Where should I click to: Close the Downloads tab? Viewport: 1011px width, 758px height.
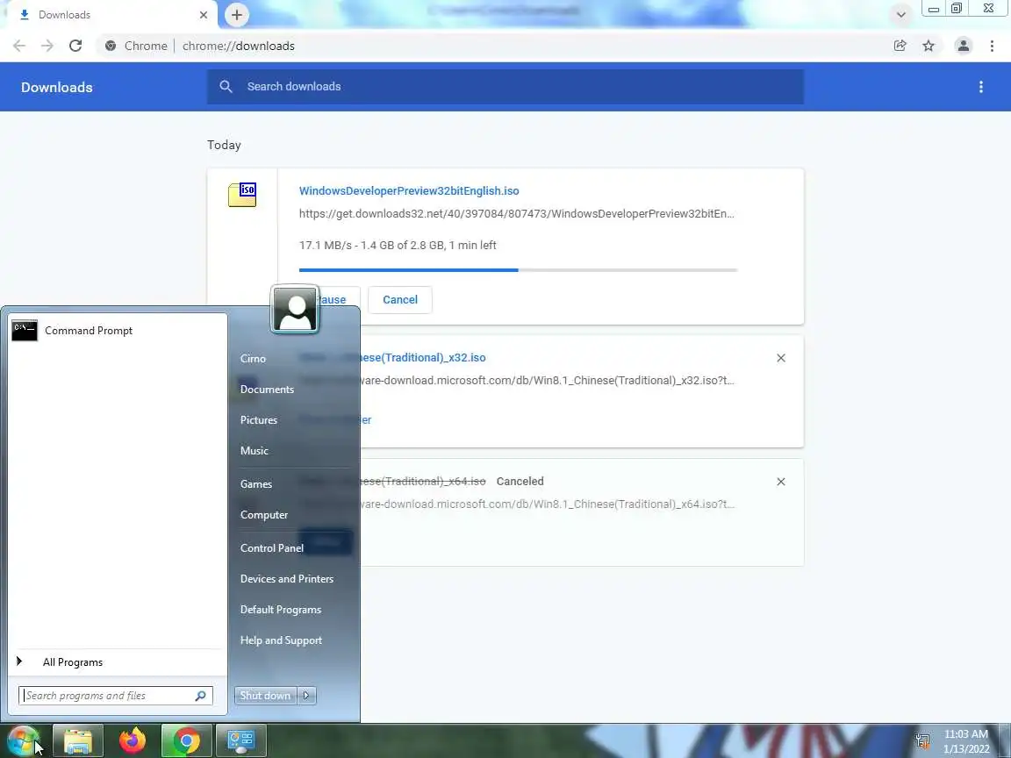tap(203, 15)
